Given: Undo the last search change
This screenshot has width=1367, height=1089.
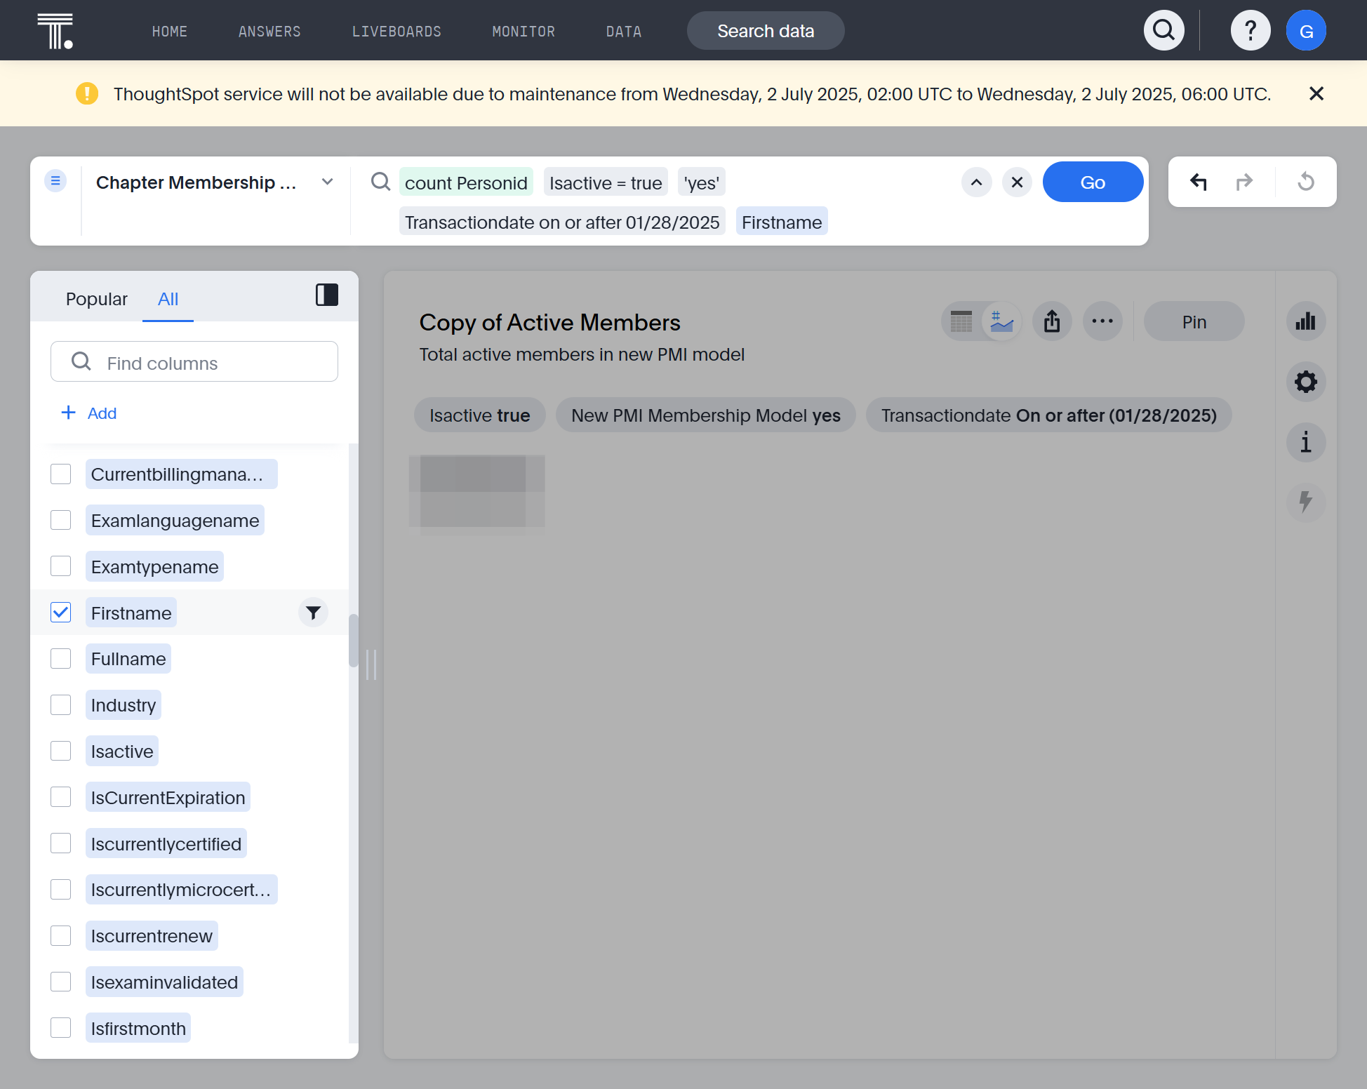Looking at the screenshot, I should 1198,182.
